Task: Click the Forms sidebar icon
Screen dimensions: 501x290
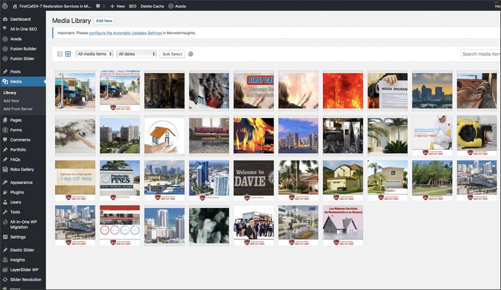Action: pos(5,130)
